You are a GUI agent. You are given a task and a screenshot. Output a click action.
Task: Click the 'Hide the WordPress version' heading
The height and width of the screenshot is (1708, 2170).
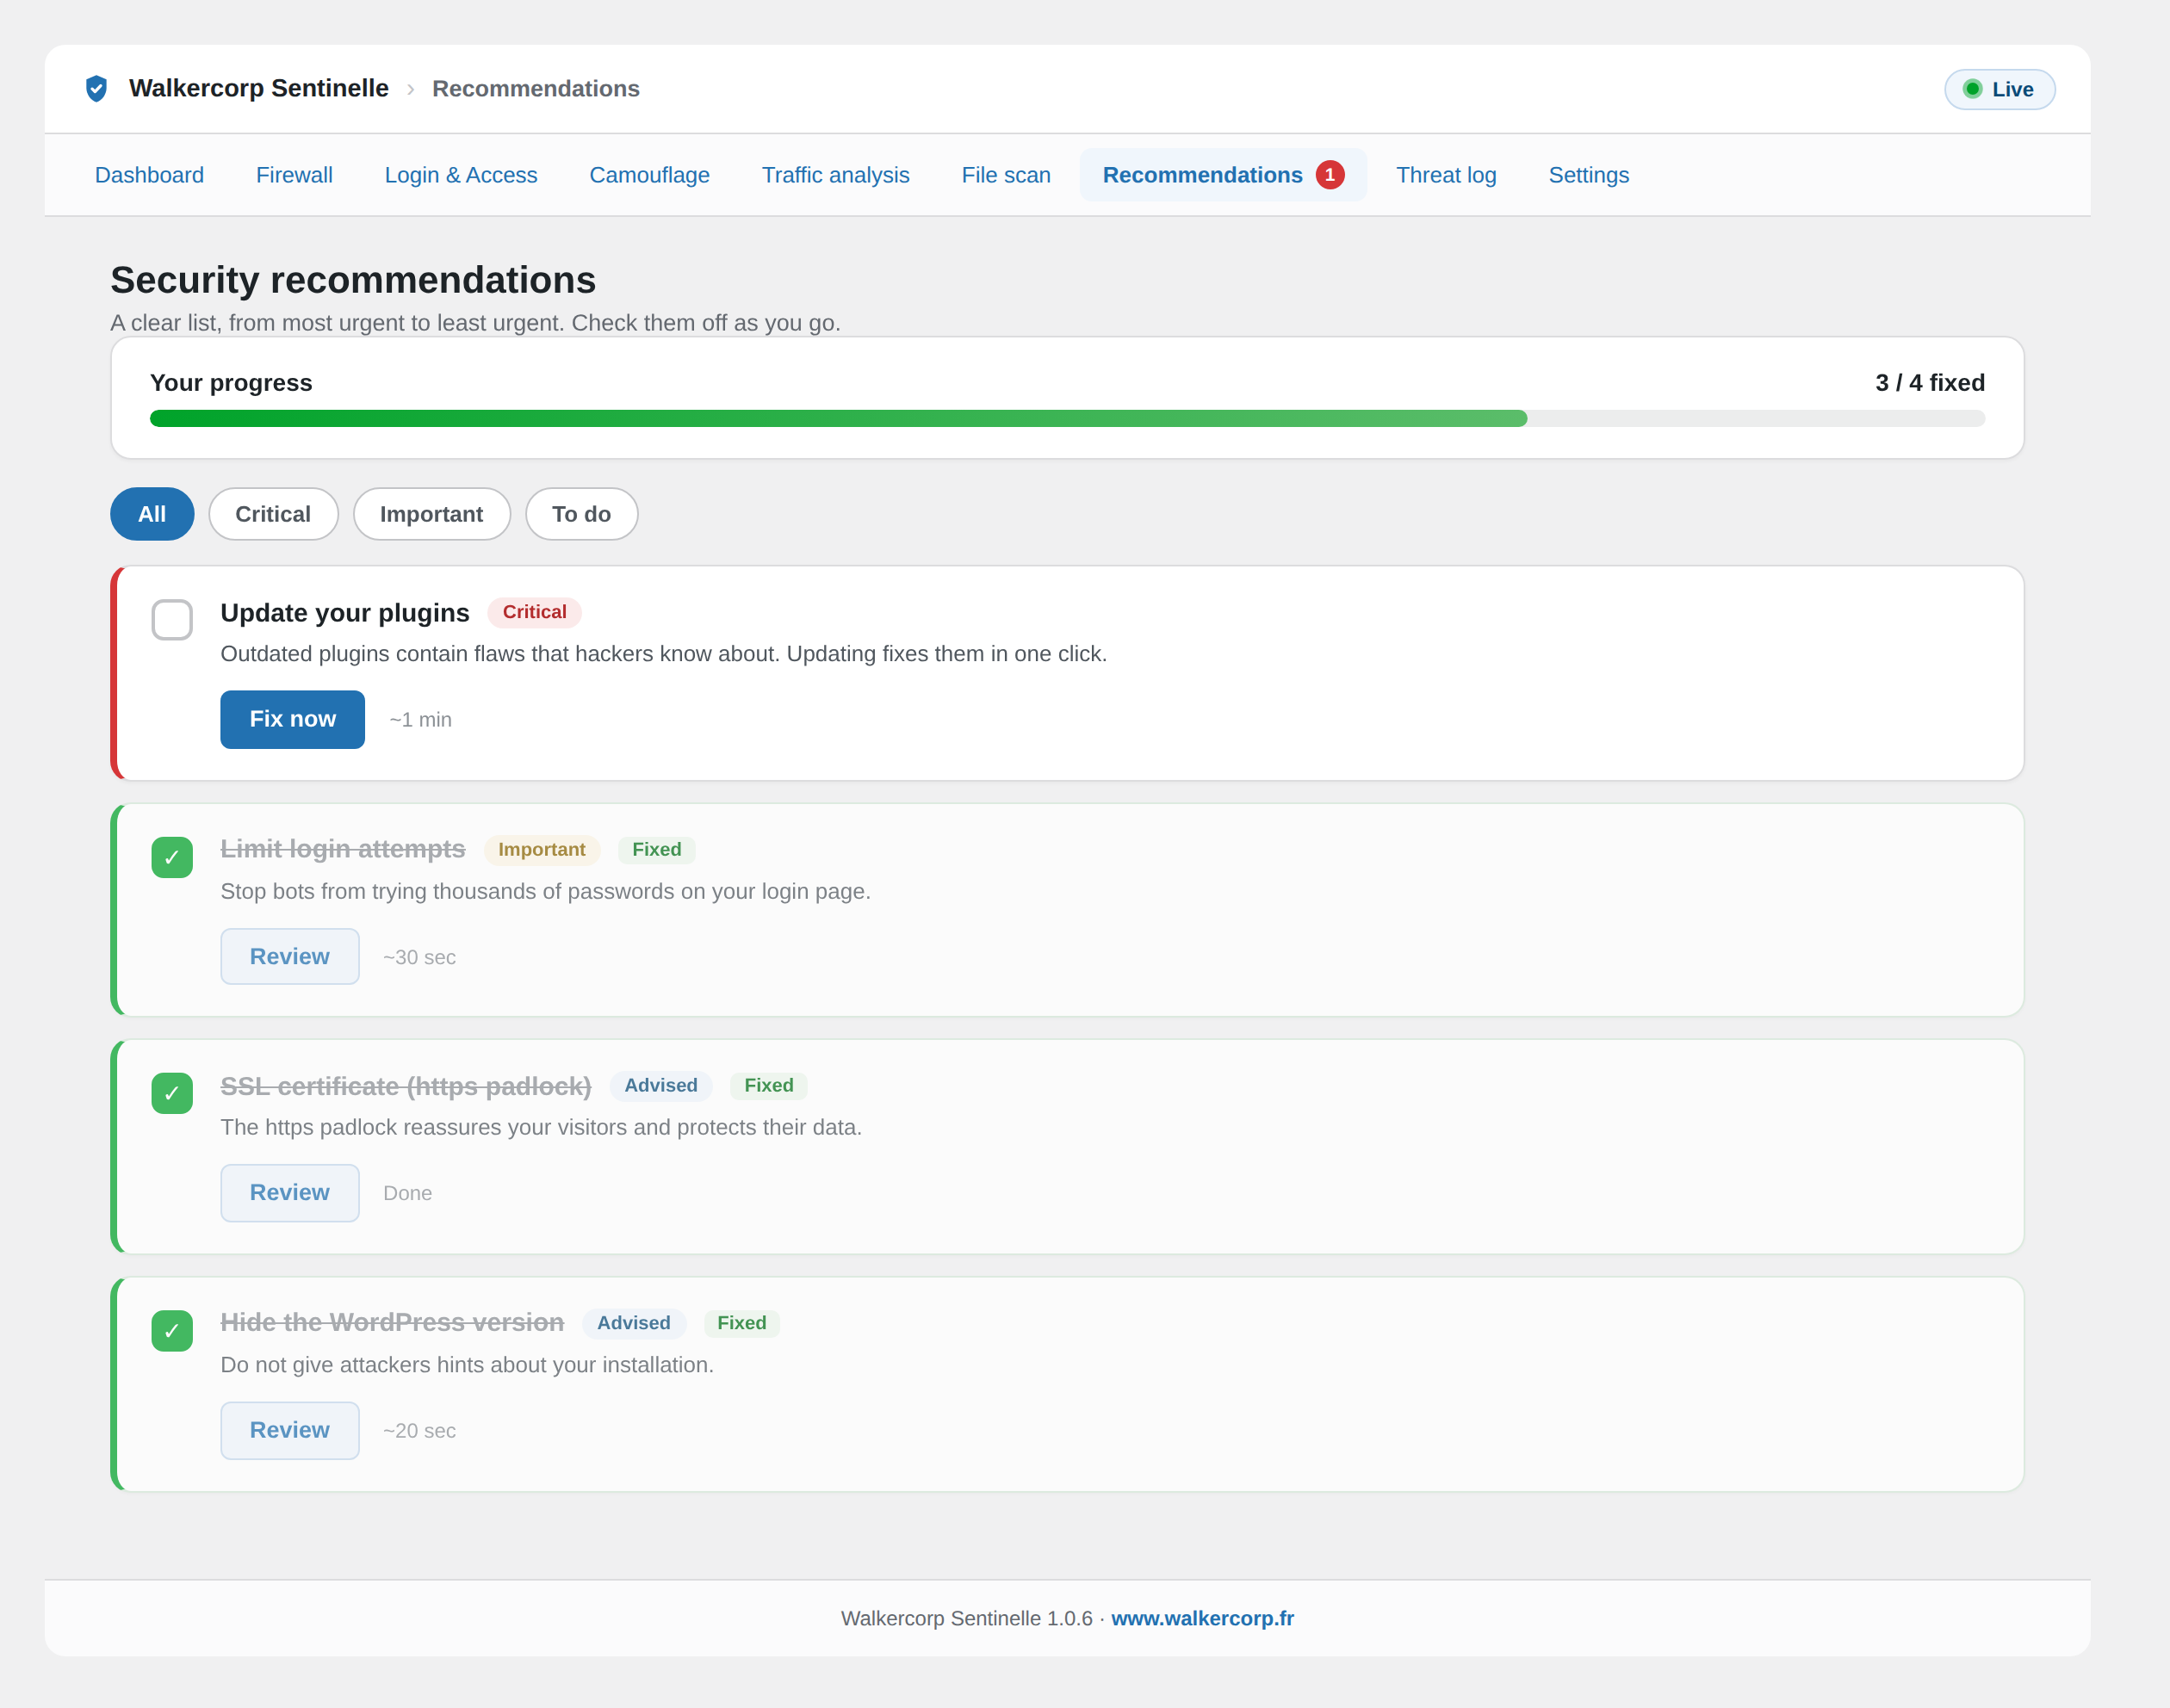[391, 1323]
